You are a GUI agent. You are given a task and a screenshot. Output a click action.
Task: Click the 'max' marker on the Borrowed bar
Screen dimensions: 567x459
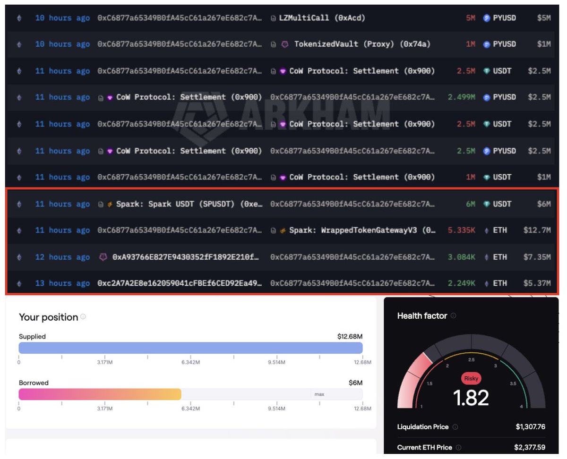pos(320,394)
